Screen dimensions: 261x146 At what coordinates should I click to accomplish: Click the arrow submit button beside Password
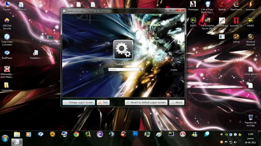point(142,69)
